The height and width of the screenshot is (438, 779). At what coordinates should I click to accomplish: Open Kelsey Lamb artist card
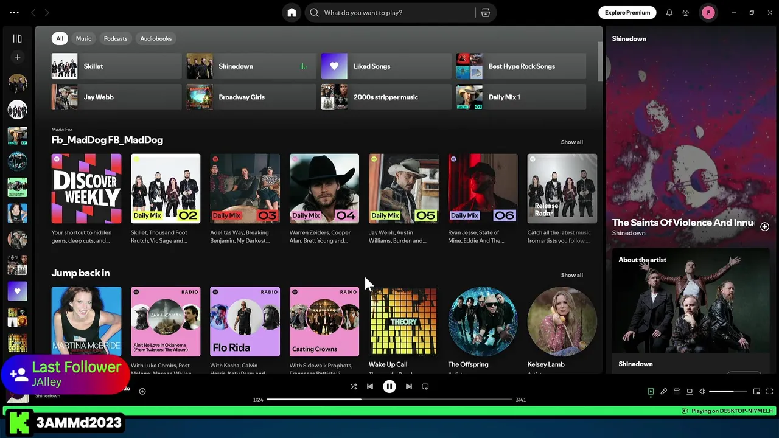tap(562, 328)
